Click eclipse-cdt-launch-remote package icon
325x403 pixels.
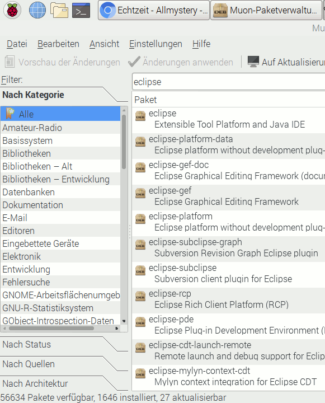[140, 348]
